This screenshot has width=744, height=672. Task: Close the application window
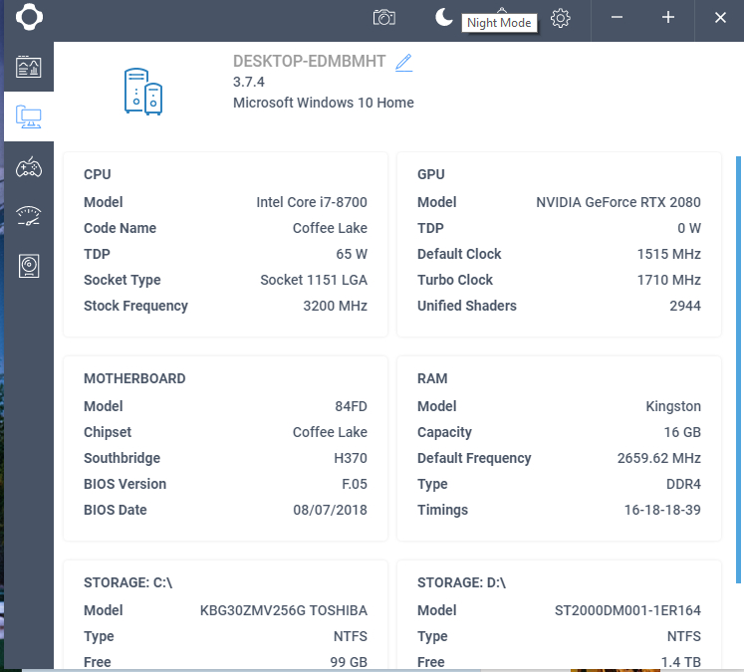tap(720, 18)
